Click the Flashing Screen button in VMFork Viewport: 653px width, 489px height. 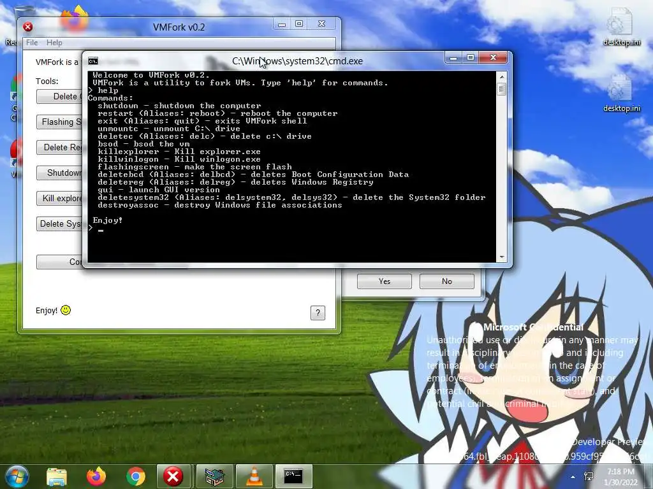[x=59, y=122]
